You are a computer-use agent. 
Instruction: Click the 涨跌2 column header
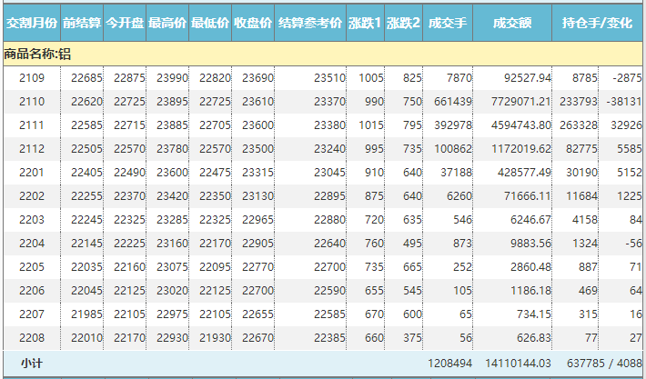click(403, 23)
